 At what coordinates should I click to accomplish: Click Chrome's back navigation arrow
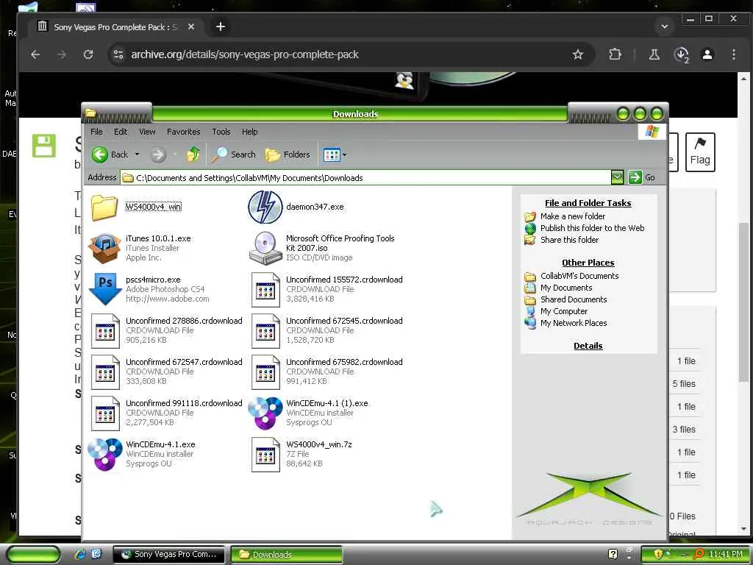pyautogui.click(x=35, y=54)
